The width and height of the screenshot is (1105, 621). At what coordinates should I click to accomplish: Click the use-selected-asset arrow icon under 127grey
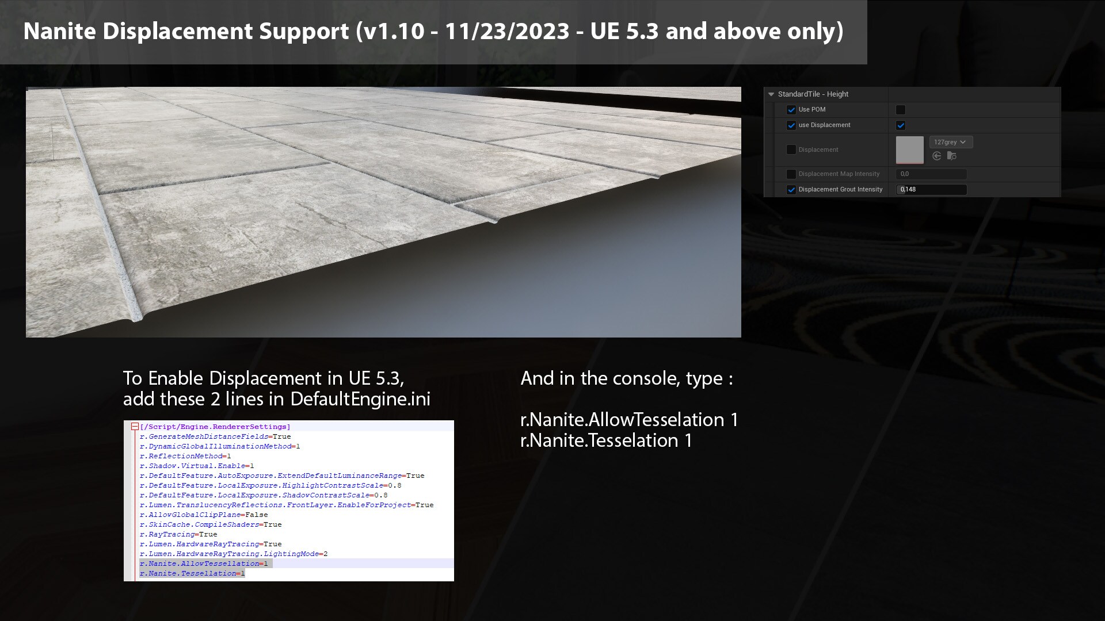click(936, 156)
